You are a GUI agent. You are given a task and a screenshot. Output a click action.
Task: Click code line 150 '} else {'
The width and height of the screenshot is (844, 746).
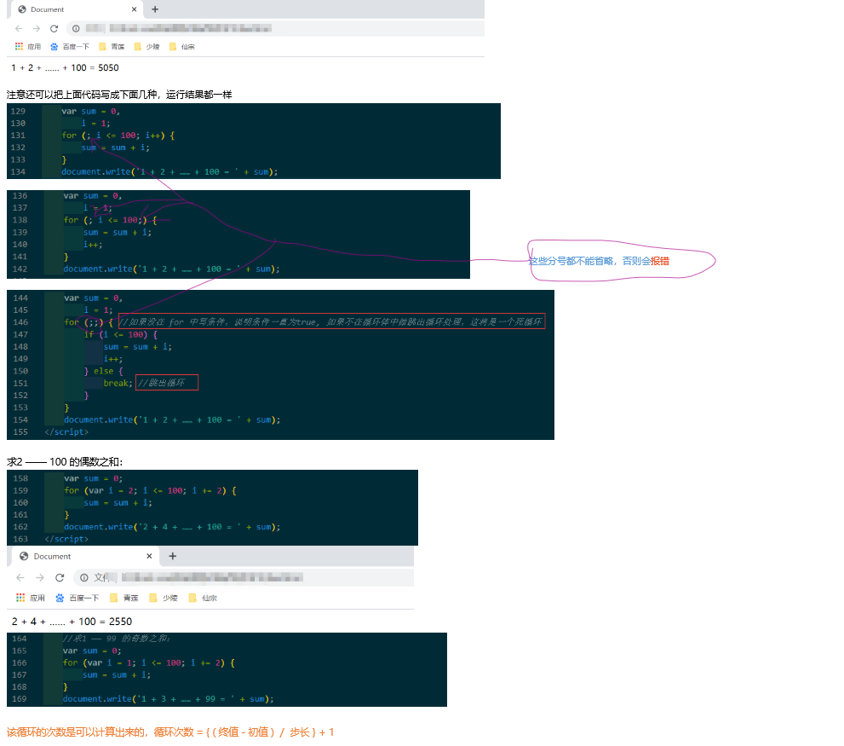[x=103, y=372]
